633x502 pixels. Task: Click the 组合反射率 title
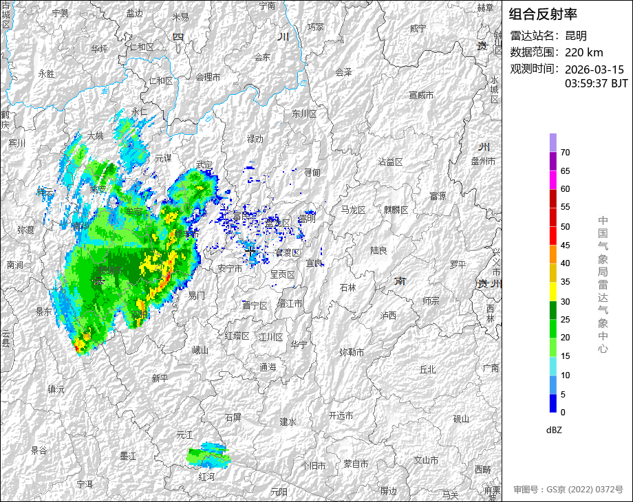click(x=543, y=14)
